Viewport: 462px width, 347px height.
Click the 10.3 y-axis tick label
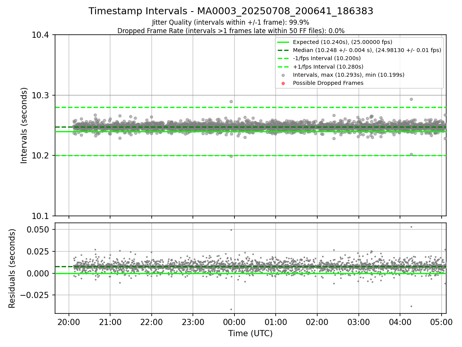click(x=40, y=95)
